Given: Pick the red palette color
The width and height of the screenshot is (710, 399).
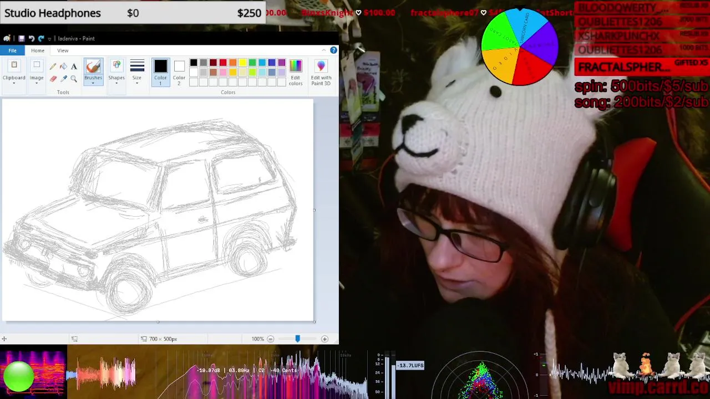Looking at the screenshot, I should coord(223,63).
